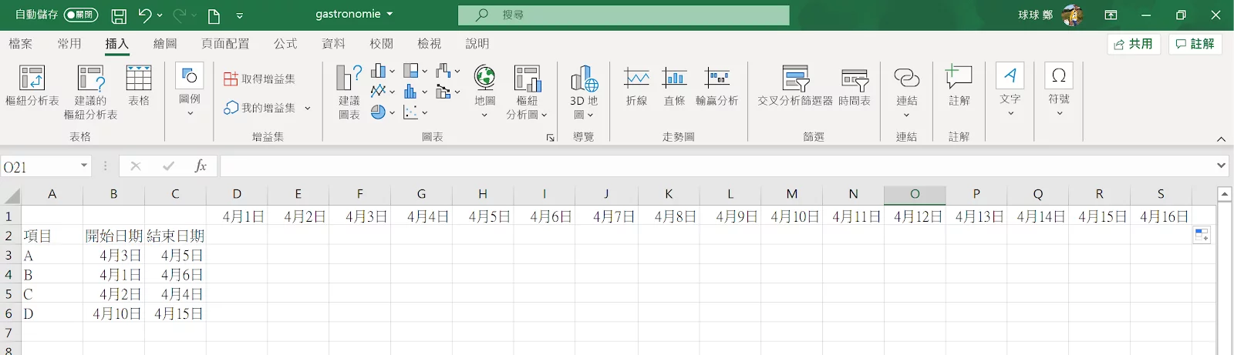Image resolution: width=1234 pixels, height=355 pixels.
Task: Insert pie or doughnut chart icon
Action: click(383, 112)
